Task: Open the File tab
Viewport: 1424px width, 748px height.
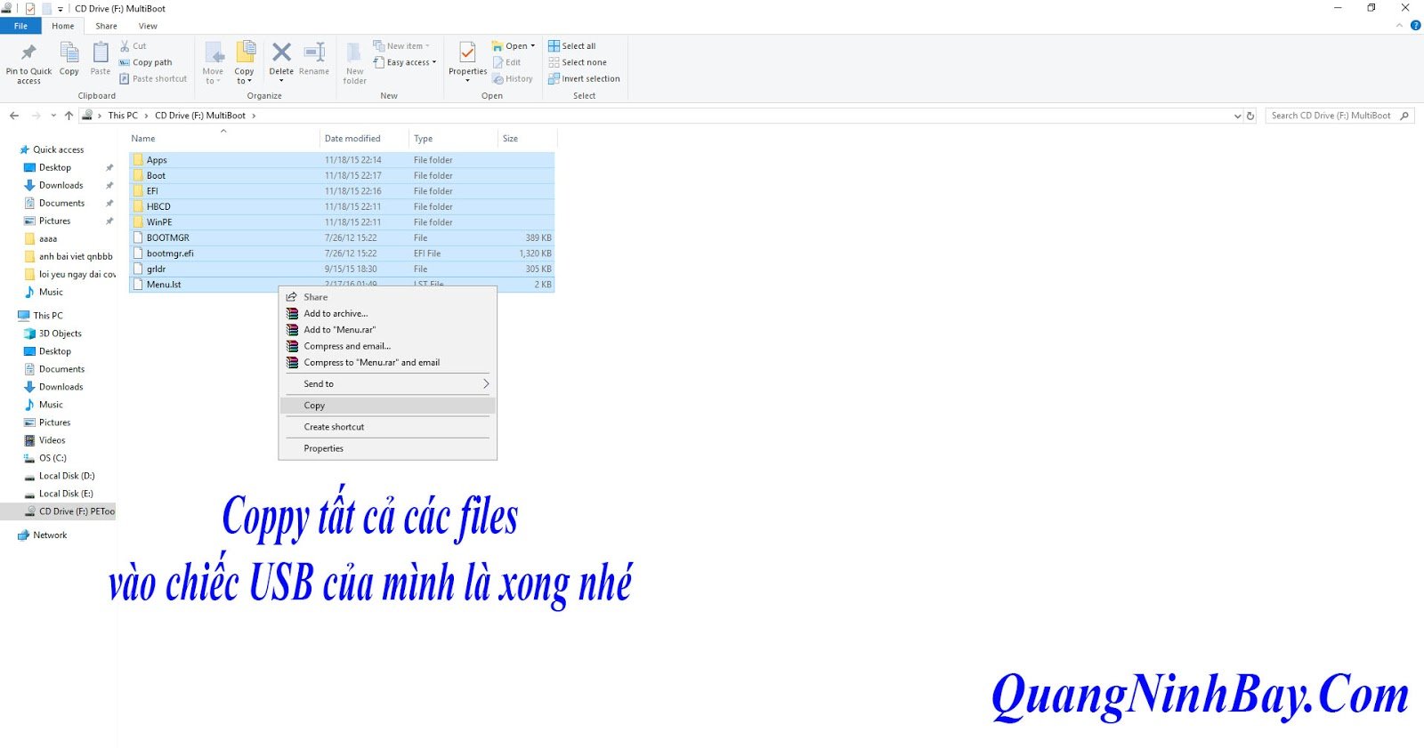Action: tap(20, 26)
